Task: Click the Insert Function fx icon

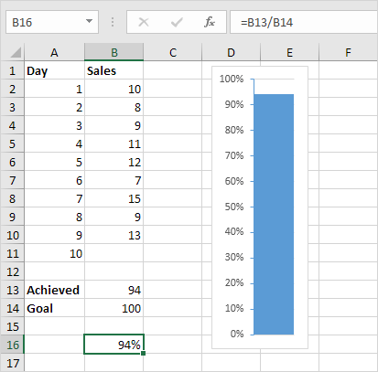Action: [x=210, y=22]
